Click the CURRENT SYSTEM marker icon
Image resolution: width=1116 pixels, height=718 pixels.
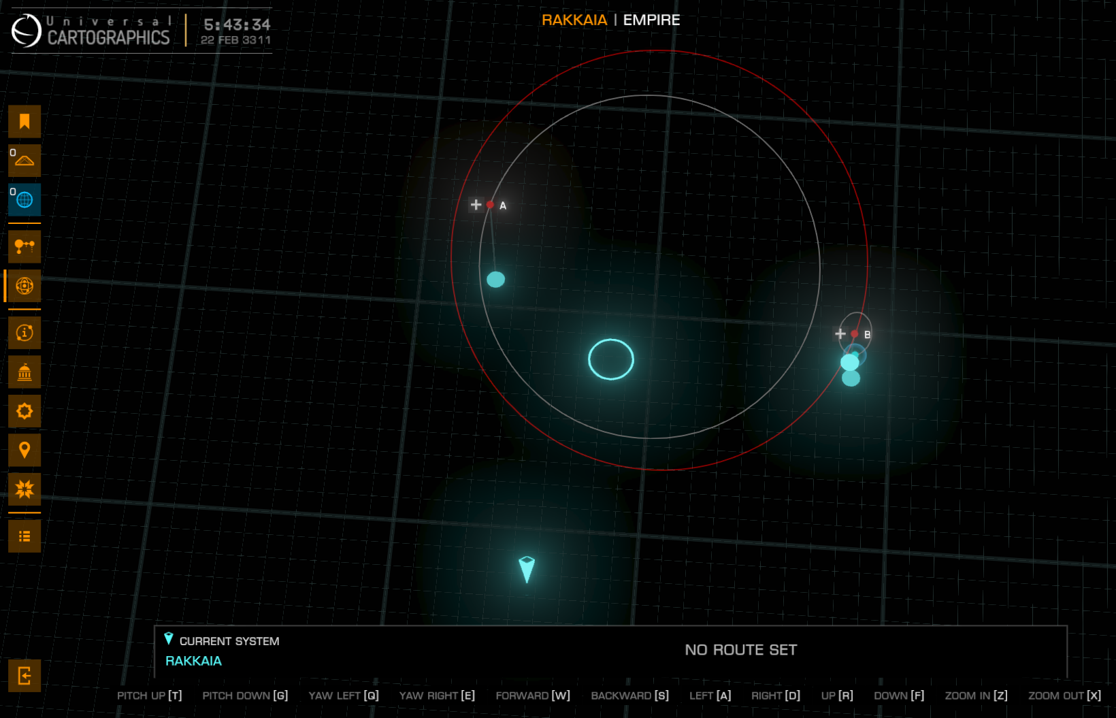(x=169, y=638)
